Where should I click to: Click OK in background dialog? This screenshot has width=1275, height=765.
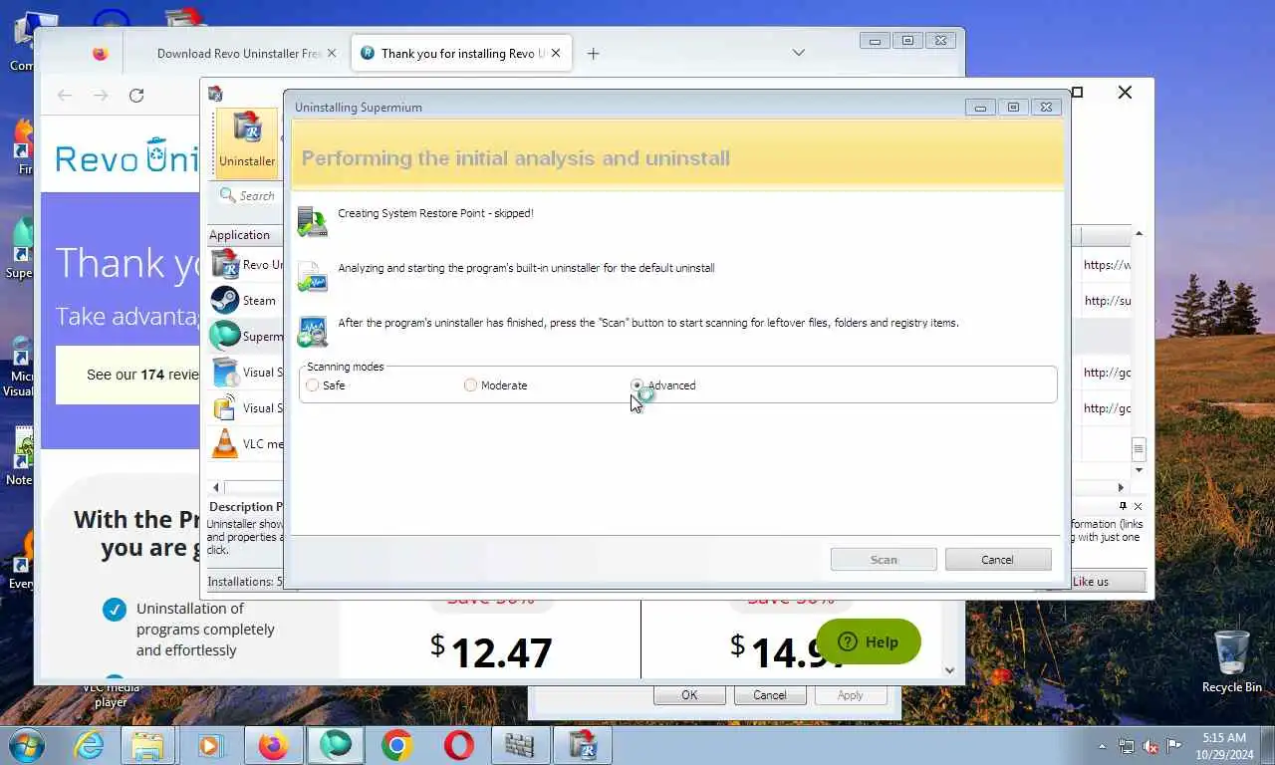[x=689, y=695]
